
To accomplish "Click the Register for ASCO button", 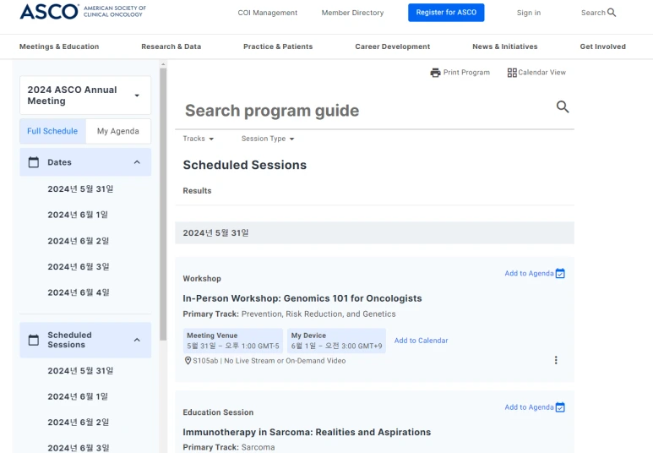I will click(446, 13).
